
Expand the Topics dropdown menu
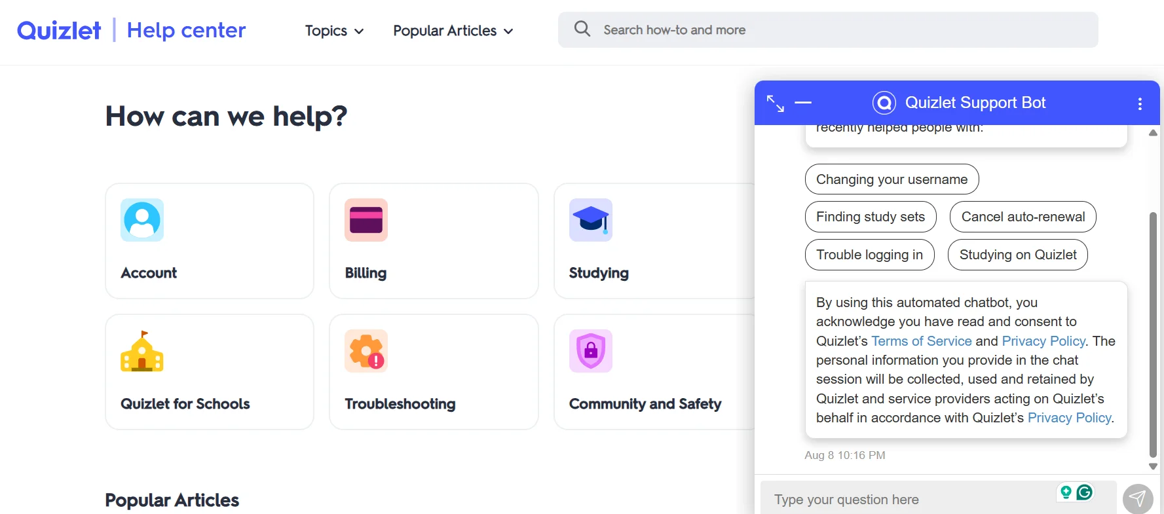click(334, 31)
